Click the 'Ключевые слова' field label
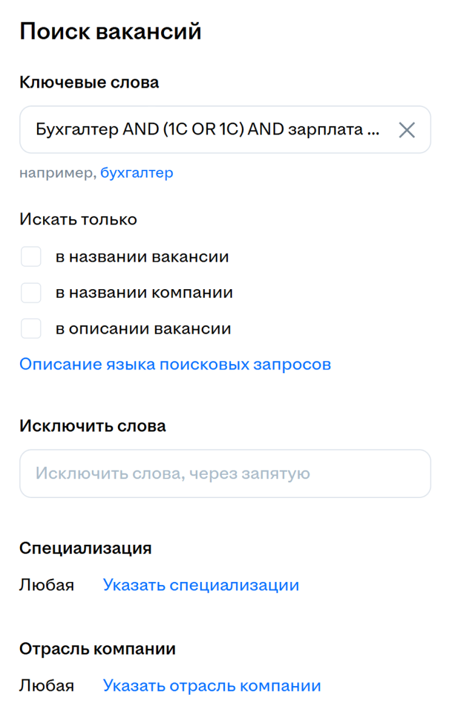This screenshot has height=722, width=450. 89,82
